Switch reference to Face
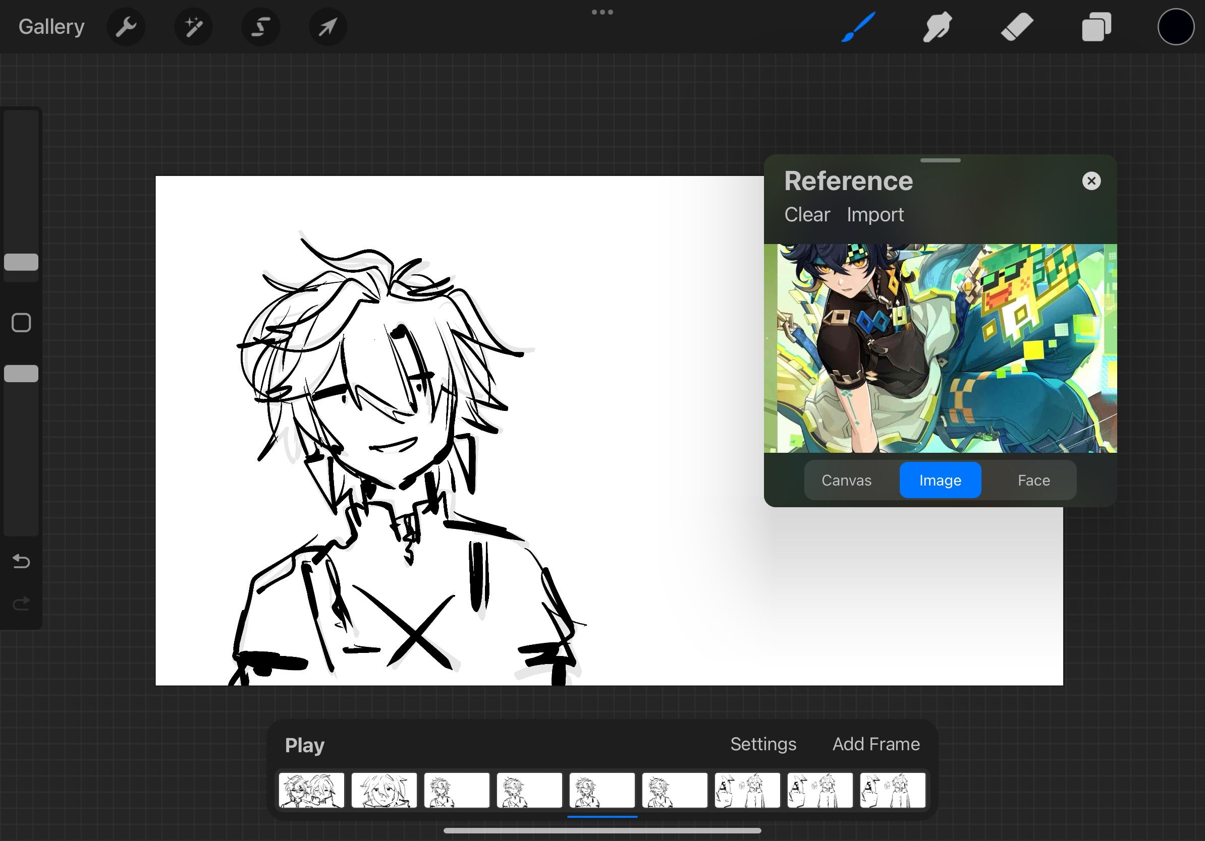The height and width of the screenshot is (841, 1205). [x=1033, y=480]
